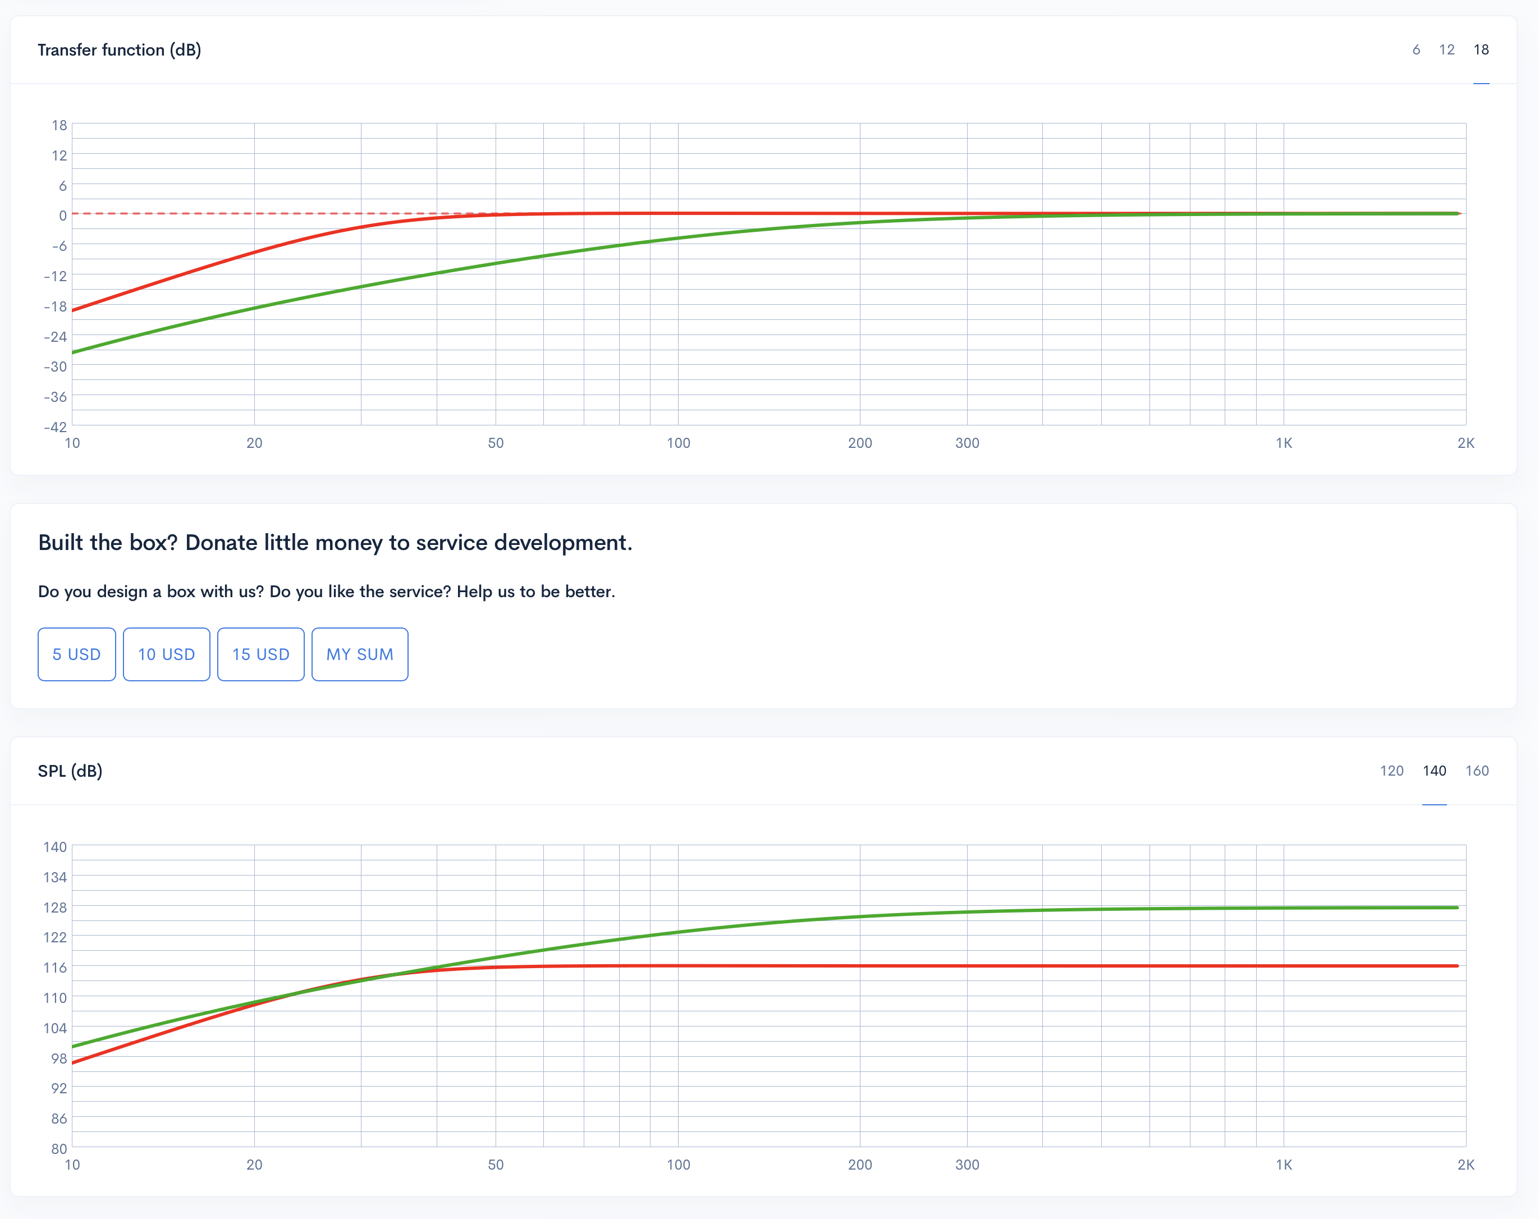Donate 15 USD

pos(260,654)
